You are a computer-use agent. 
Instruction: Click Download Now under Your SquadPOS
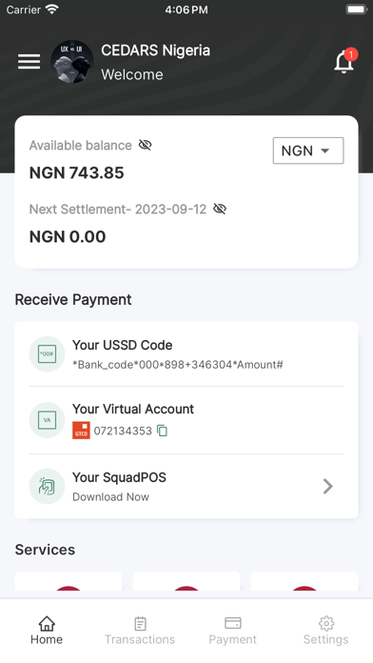[x=110, y=497]
